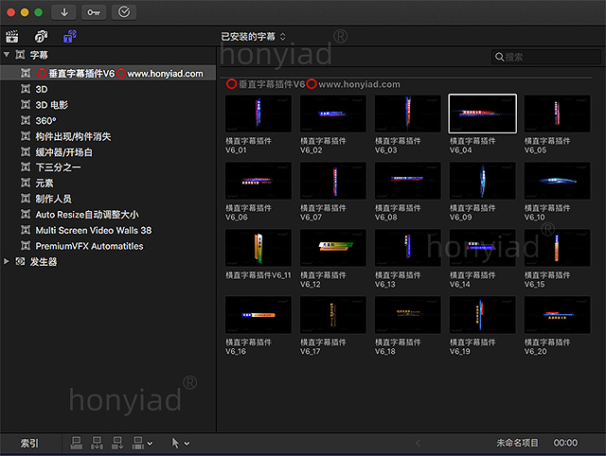
Task: Open the 索引 timeline index
Action: click(29, 444)
